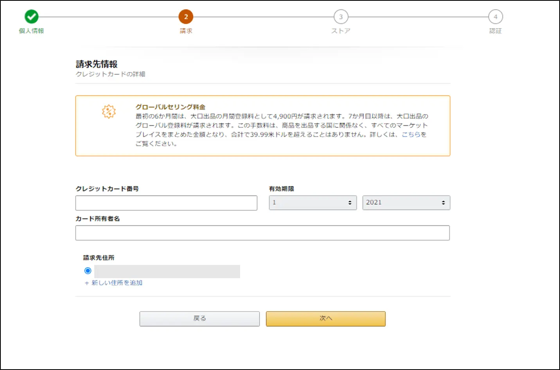Click the step 3 ストア circle icon

point(341,17)
